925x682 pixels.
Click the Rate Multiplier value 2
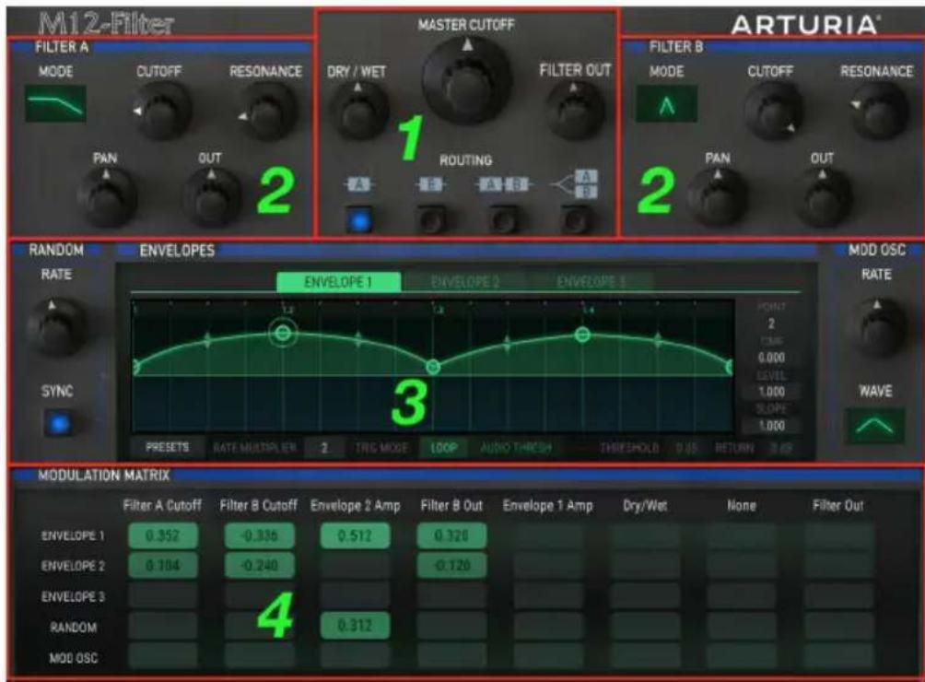click(x=324, y=448)
